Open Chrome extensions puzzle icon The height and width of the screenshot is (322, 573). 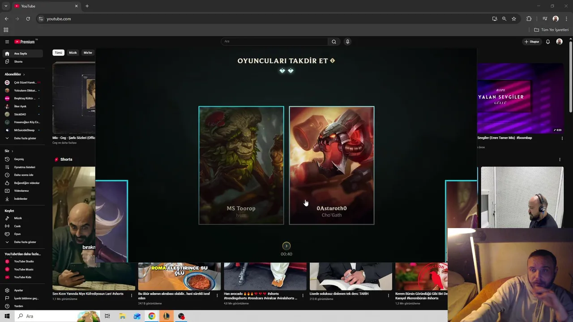(x=529, y=19)
